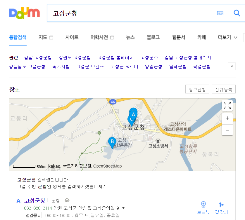Click the kakao map attribution
The image size is (245, 220).
[x=54, y=166]
